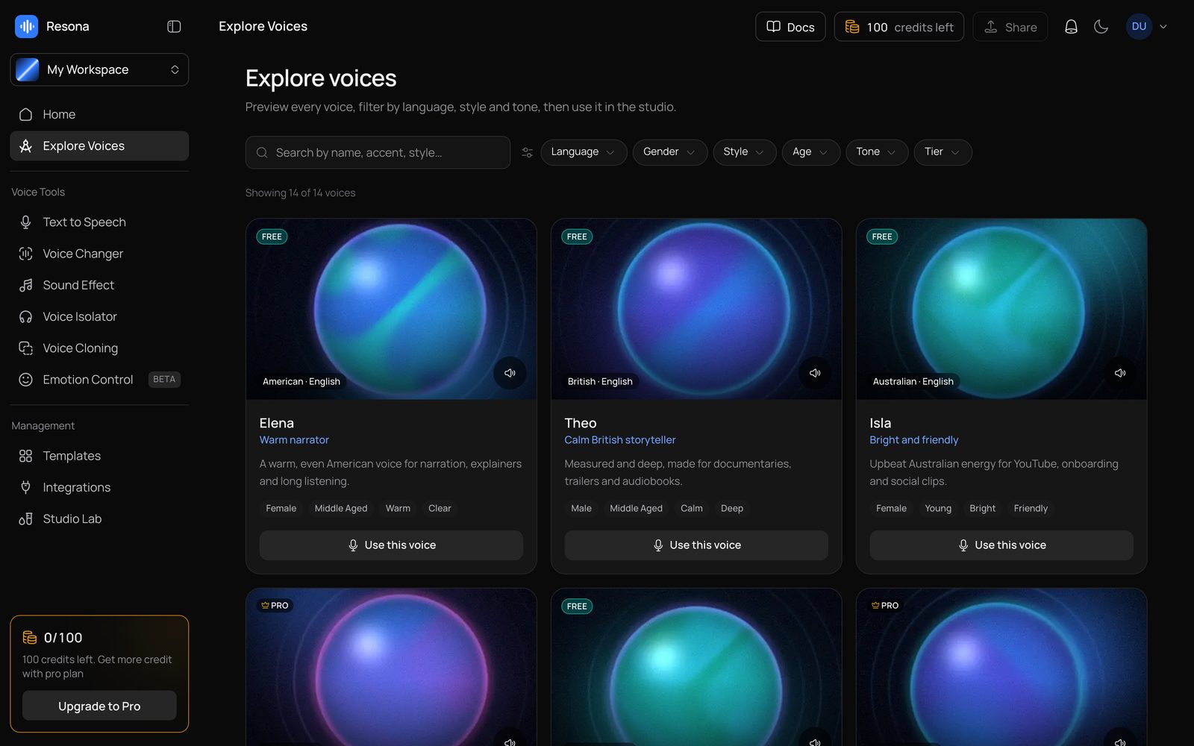Click the Clear tag on Elena

coord(440,508)
